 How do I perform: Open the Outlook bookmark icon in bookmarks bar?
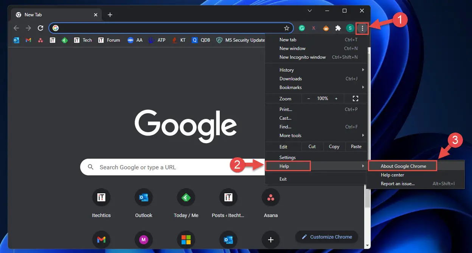point(16,40)
